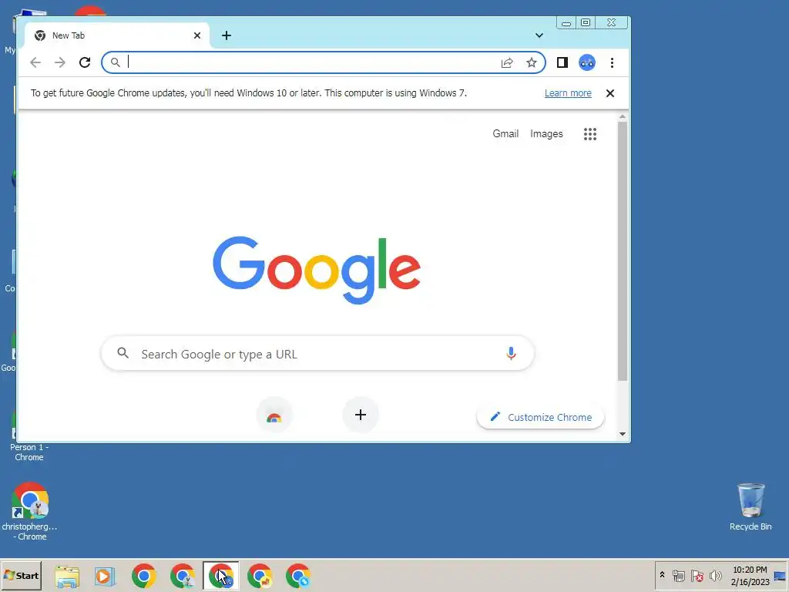Click the forward navigation arrow
Viewport: 789px width, 592px height.
[60, 62]
